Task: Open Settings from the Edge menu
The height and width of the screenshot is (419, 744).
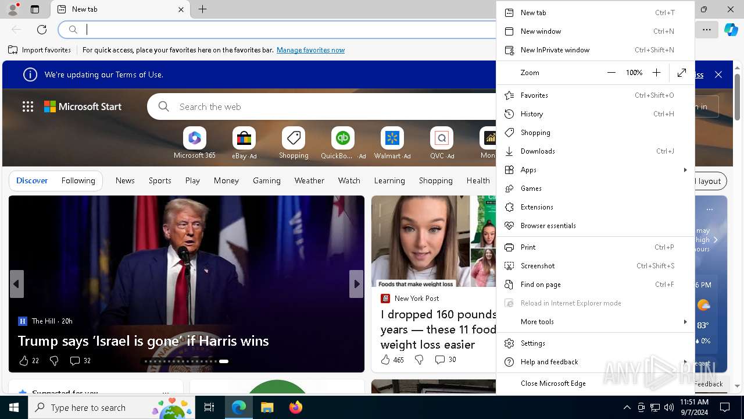Action: (x=596, y=343)
